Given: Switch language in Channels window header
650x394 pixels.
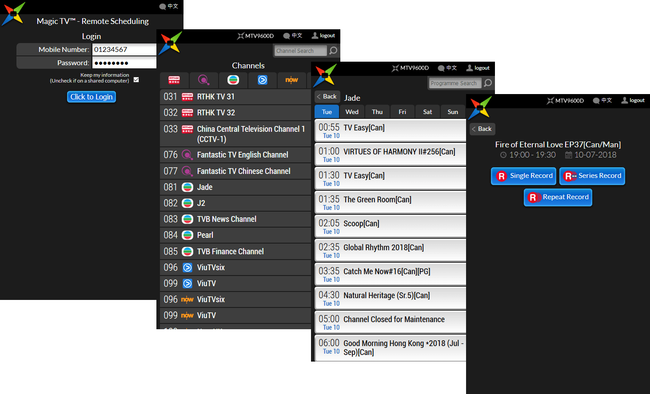Looking at the screenshot, I should [293, 35].
